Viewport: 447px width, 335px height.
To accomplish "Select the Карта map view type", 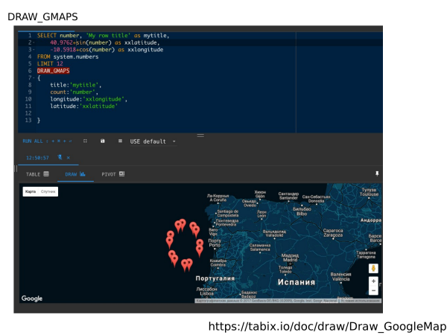I will [30, 192].
